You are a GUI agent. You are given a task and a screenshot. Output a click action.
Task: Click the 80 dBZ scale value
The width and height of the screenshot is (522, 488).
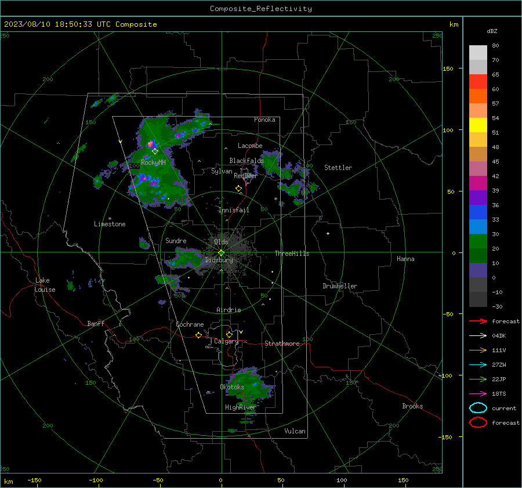click(x=495, y=46)
